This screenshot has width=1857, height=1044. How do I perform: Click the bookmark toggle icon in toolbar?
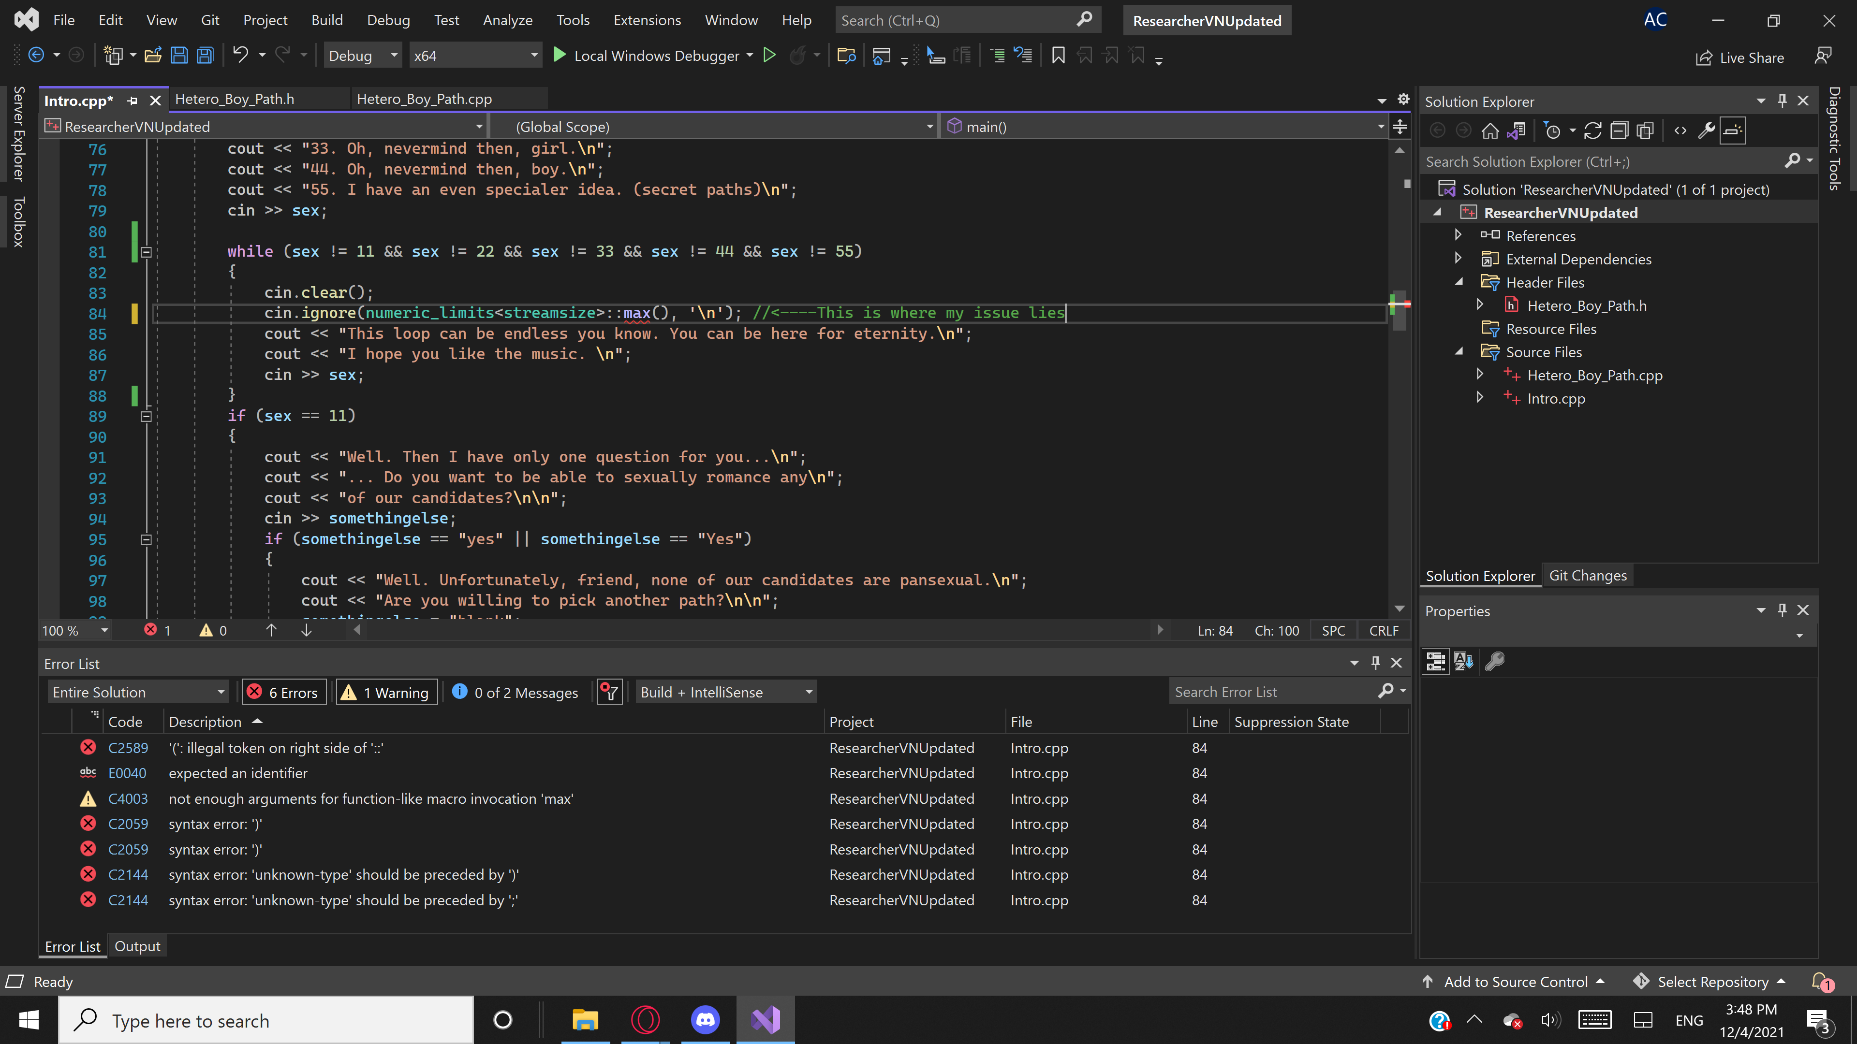point(1058,56)
